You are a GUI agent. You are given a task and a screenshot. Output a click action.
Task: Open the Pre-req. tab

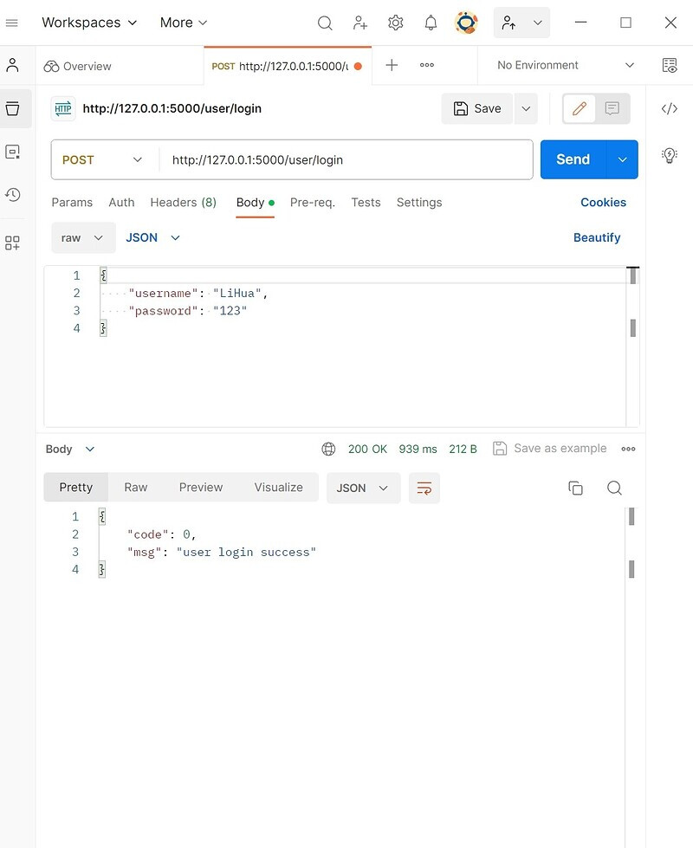click(312, 203)
